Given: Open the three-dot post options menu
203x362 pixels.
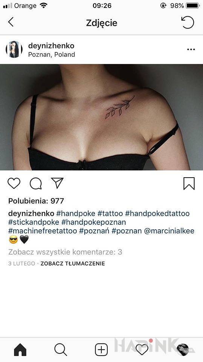Looking at the screenshot, I should point(191,49).
